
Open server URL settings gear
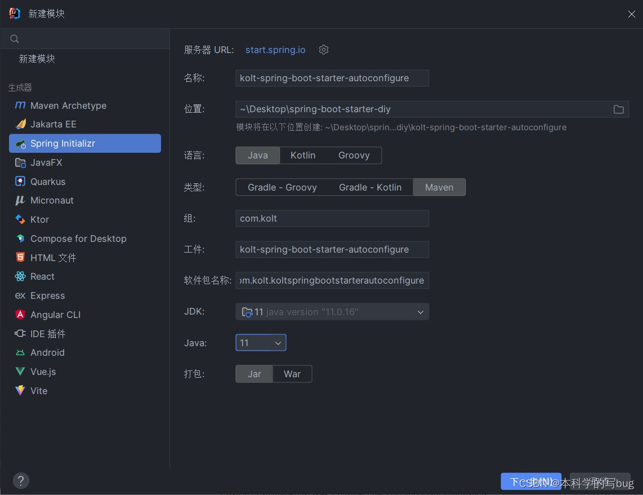tap(324, 50)
